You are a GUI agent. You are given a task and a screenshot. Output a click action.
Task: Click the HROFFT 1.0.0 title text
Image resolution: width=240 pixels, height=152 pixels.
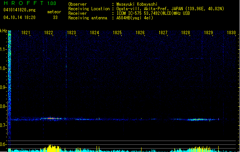point(30,3)
